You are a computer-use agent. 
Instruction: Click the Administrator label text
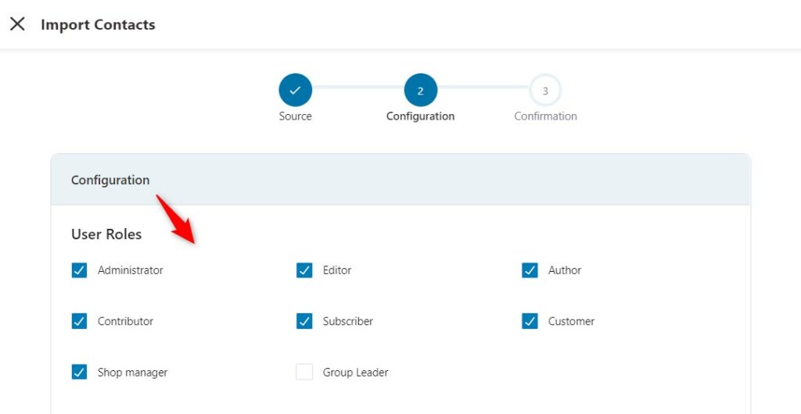pos(131,270)
